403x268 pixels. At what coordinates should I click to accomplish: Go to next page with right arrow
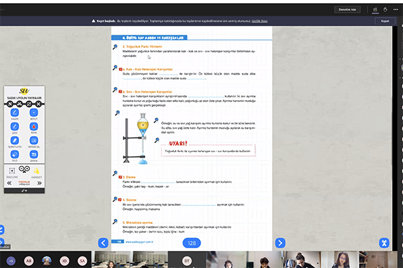(280, 243)
